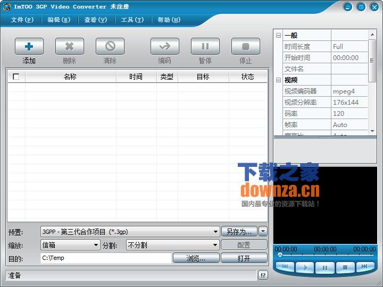Skip to next in the preview player
This screenshot has width=383, height=287.
[x=365, y=266]
